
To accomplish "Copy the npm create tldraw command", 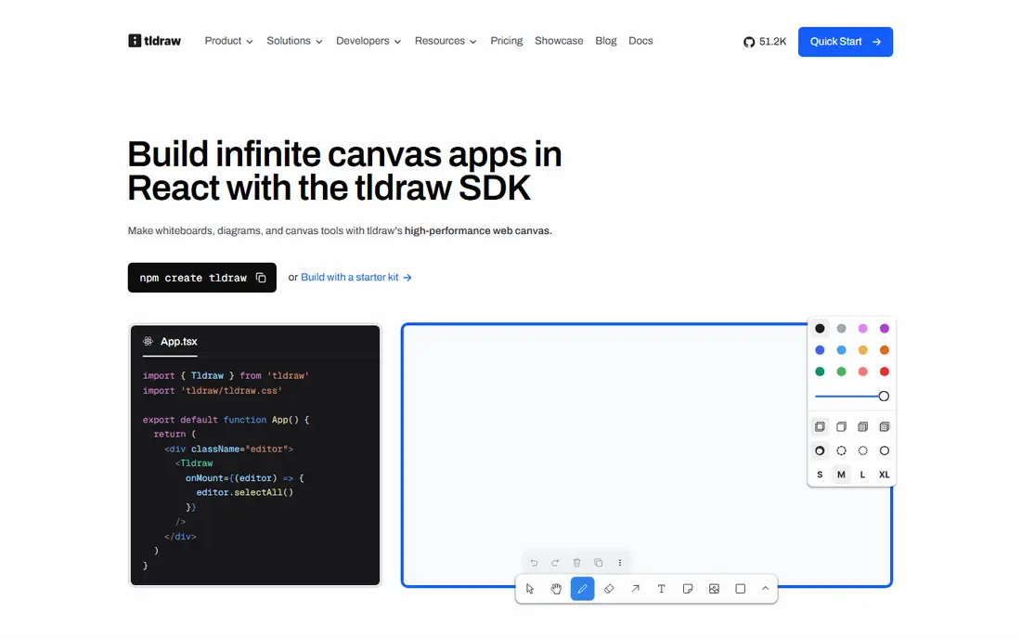I will click(261, 278).
